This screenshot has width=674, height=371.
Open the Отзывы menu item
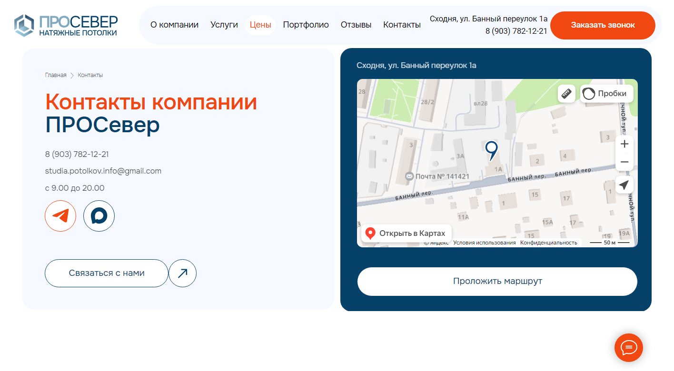[356, 25]
